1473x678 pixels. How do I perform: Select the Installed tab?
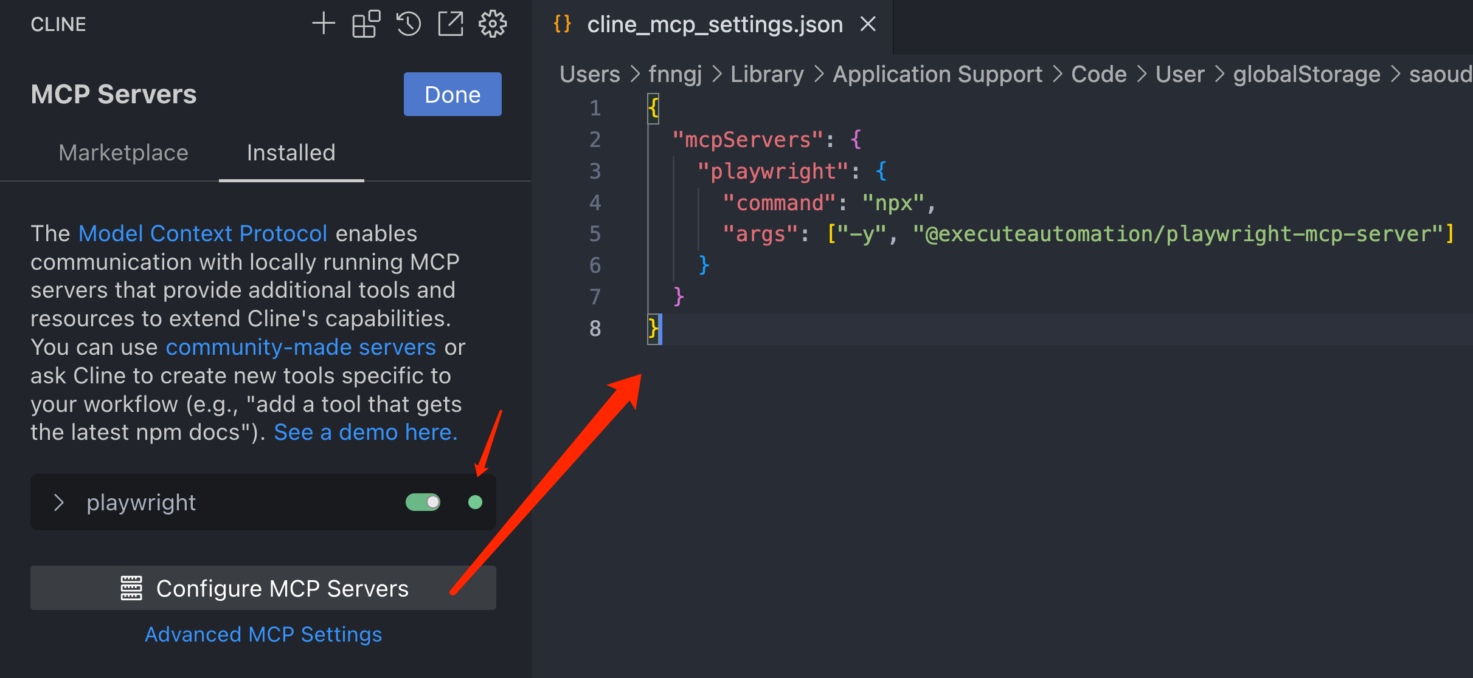tap(291, 152)
